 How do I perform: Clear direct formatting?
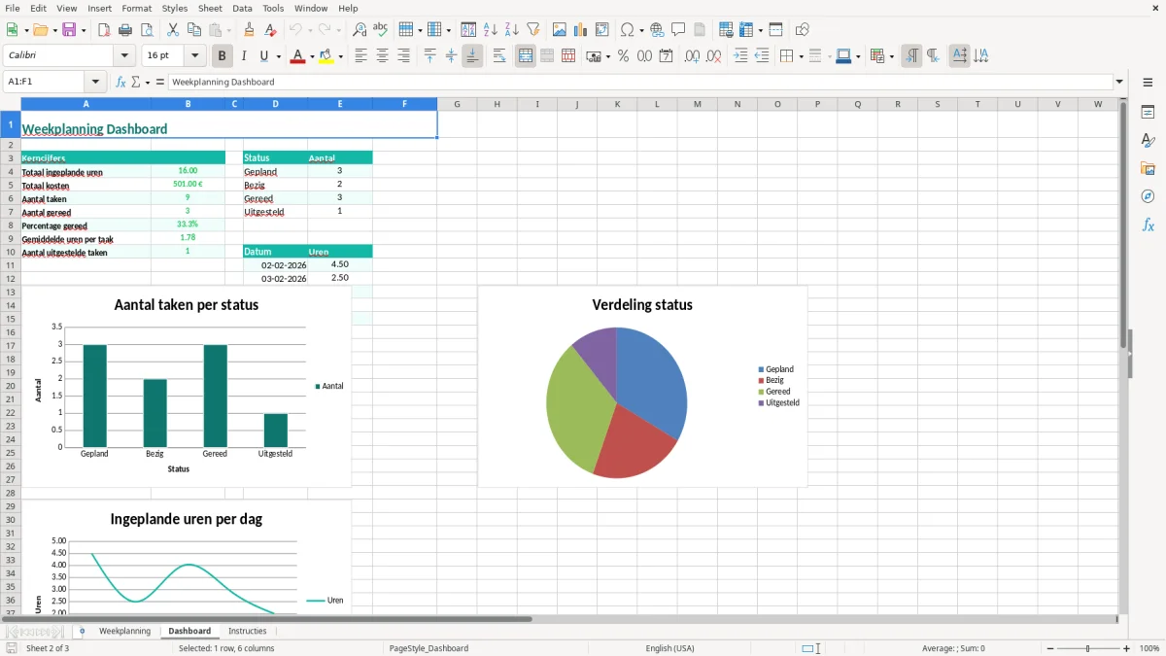(x=271, y=30)
